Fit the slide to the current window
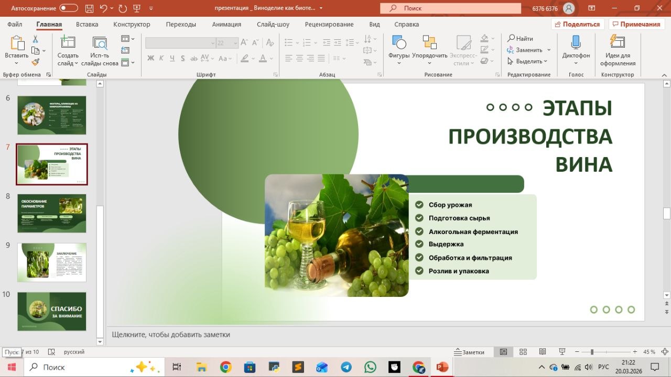Viewport: 671px width, 377px height. click(x=665, y=352)
